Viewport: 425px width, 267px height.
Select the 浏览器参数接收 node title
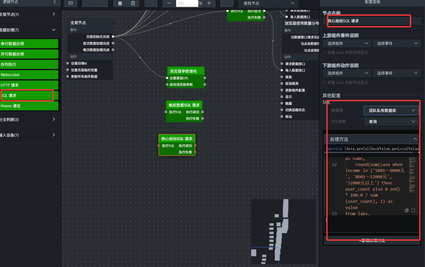pos(186,71)
